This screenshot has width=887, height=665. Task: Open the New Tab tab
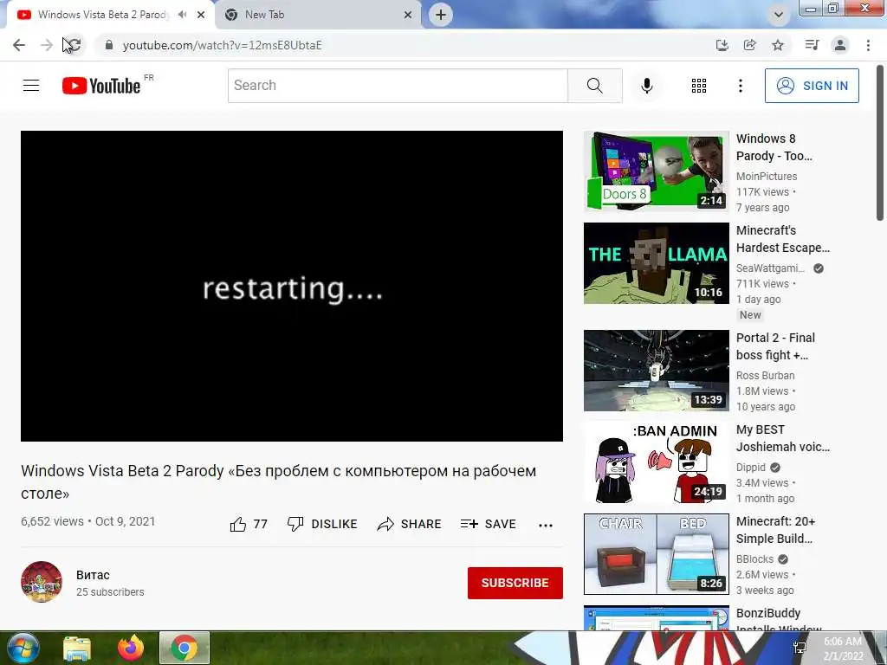(x=265, y=15)
